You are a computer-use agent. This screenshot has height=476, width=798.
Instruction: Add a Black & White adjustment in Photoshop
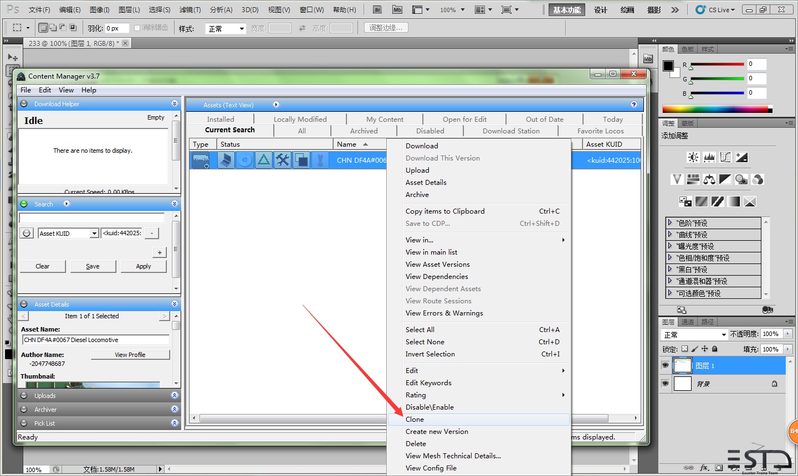(725, 179)
